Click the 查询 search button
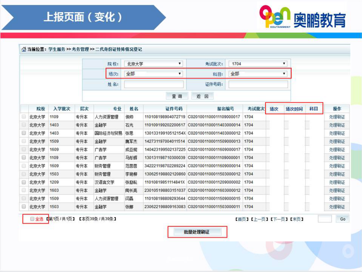Screen dimensions: 362x272 [x=177, y=96]
